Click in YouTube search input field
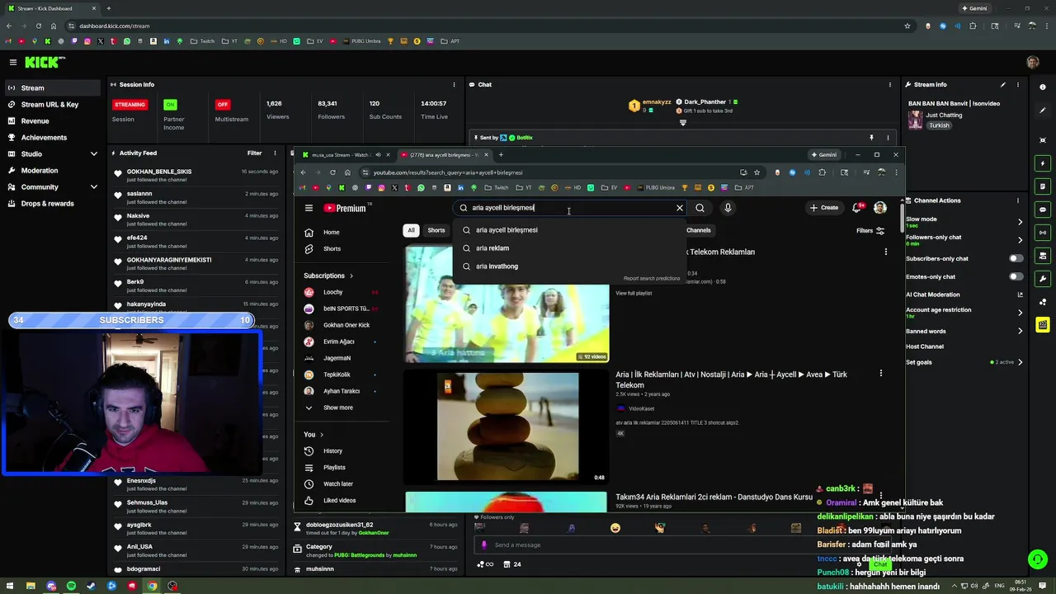The height and width of the screenshot is (594, 1056). (569, 208)
